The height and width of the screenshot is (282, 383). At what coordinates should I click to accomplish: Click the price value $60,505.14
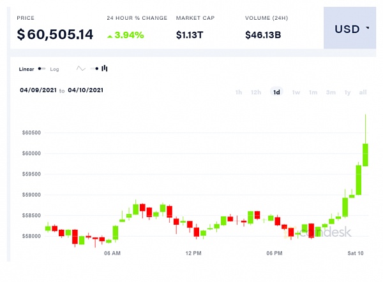pos(55,34)
